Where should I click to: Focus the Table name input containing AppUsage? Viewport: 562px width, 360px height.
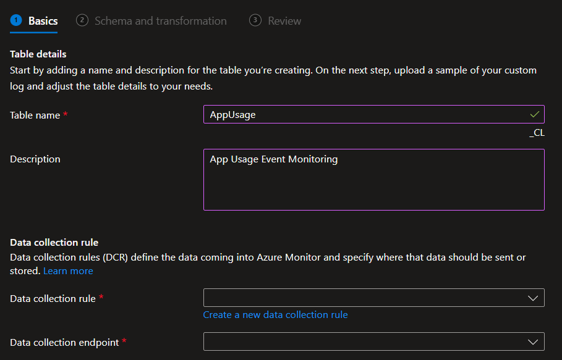365,115
